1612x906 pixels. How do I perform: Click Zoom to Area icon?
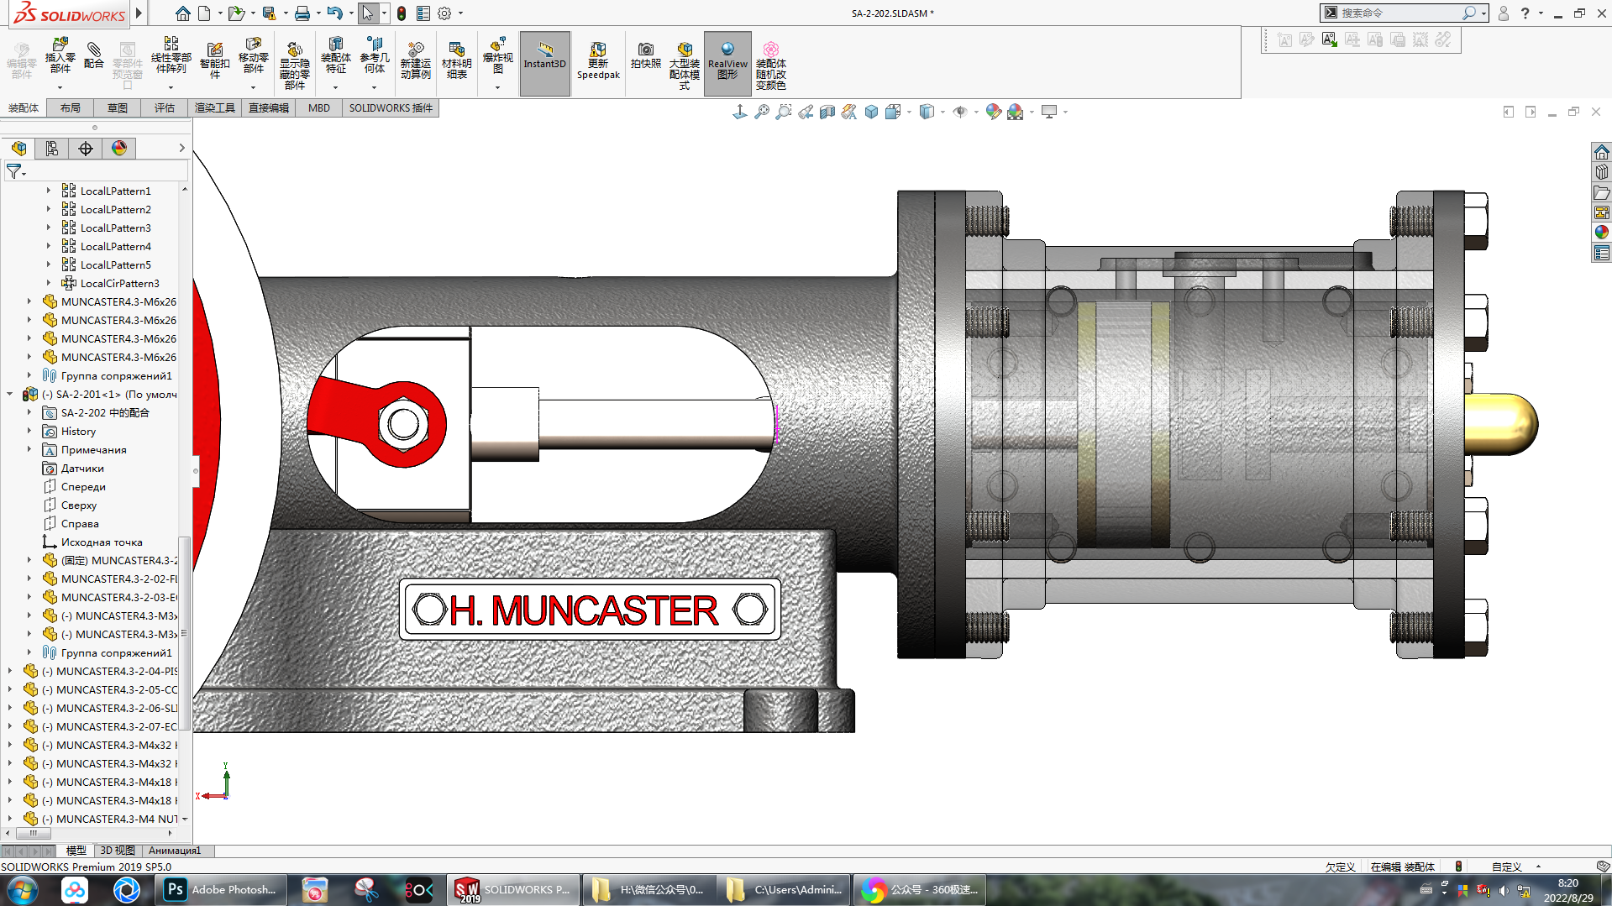pos(784,112)
